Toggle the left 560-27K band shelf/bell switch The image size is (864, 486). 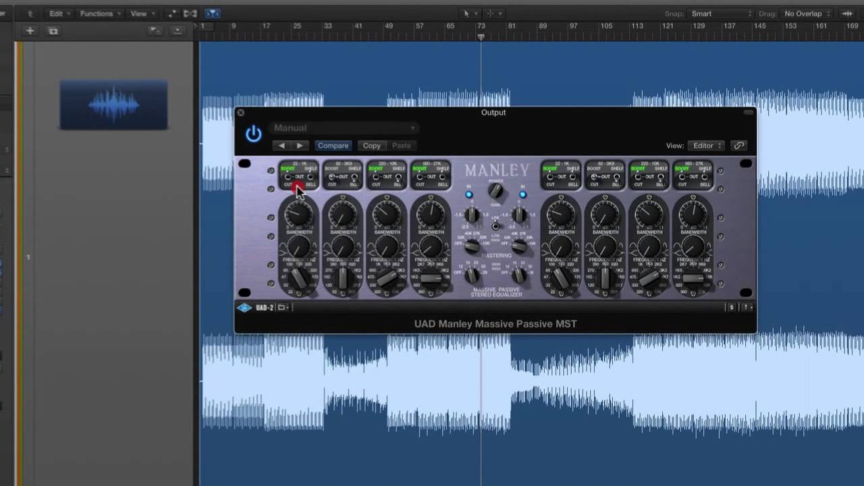442,178
